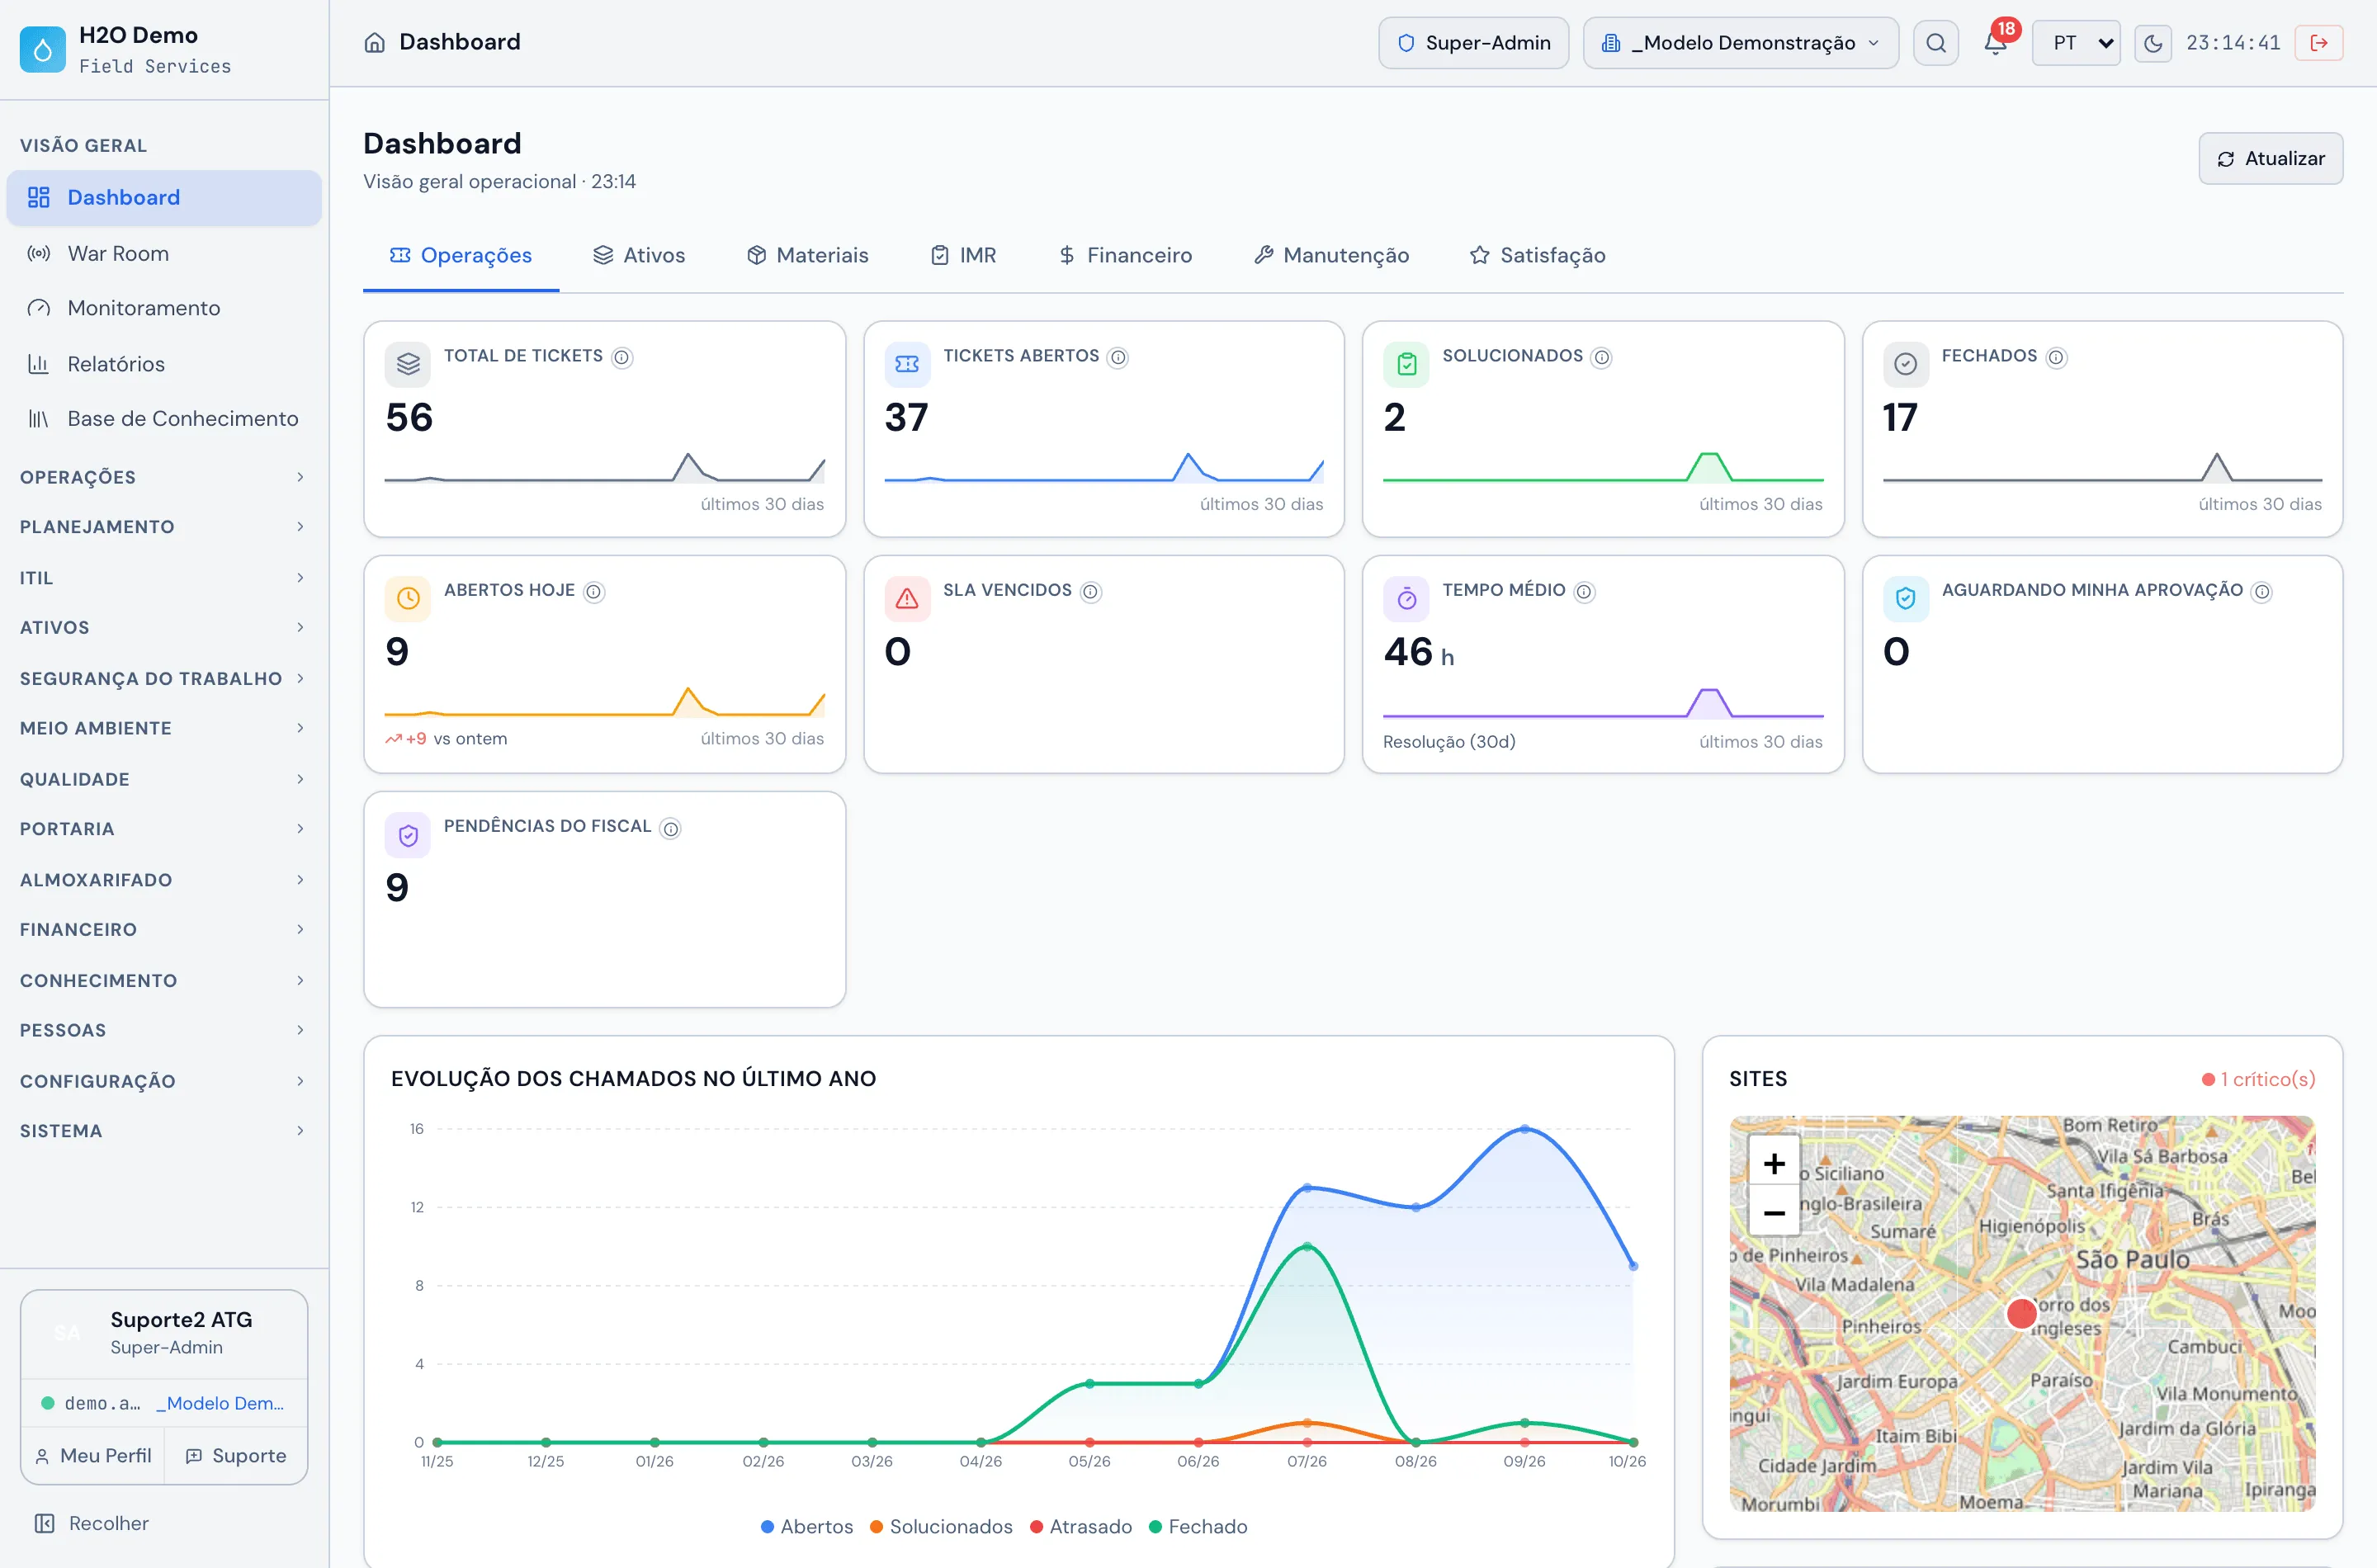2377x1568 pixels.
Task: Click info icon beside Tickets Abertos
Action: click(x=1118, y=357)
